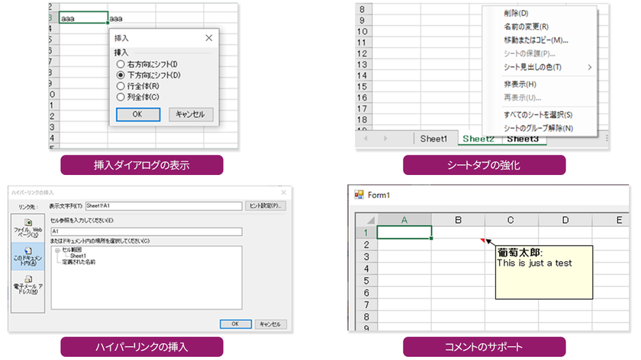The width and height of the screenshot is (641, 360).
Task: Select Sheet1 in the hyperlink tree
Action: click(78, 256)
